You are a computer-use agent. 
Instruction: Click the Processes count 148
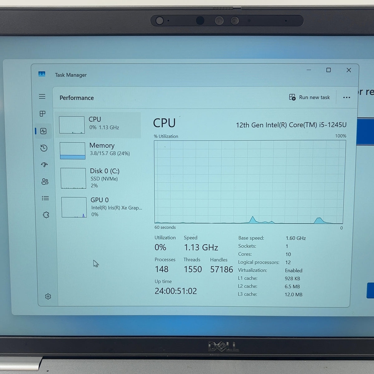(x=161, y=269)
